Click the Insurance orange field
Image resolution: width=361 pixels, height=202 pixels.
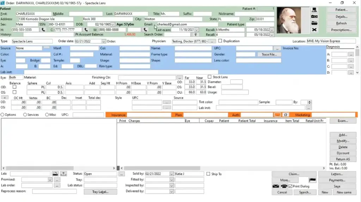pyautogui.click(x=149, y=115)
